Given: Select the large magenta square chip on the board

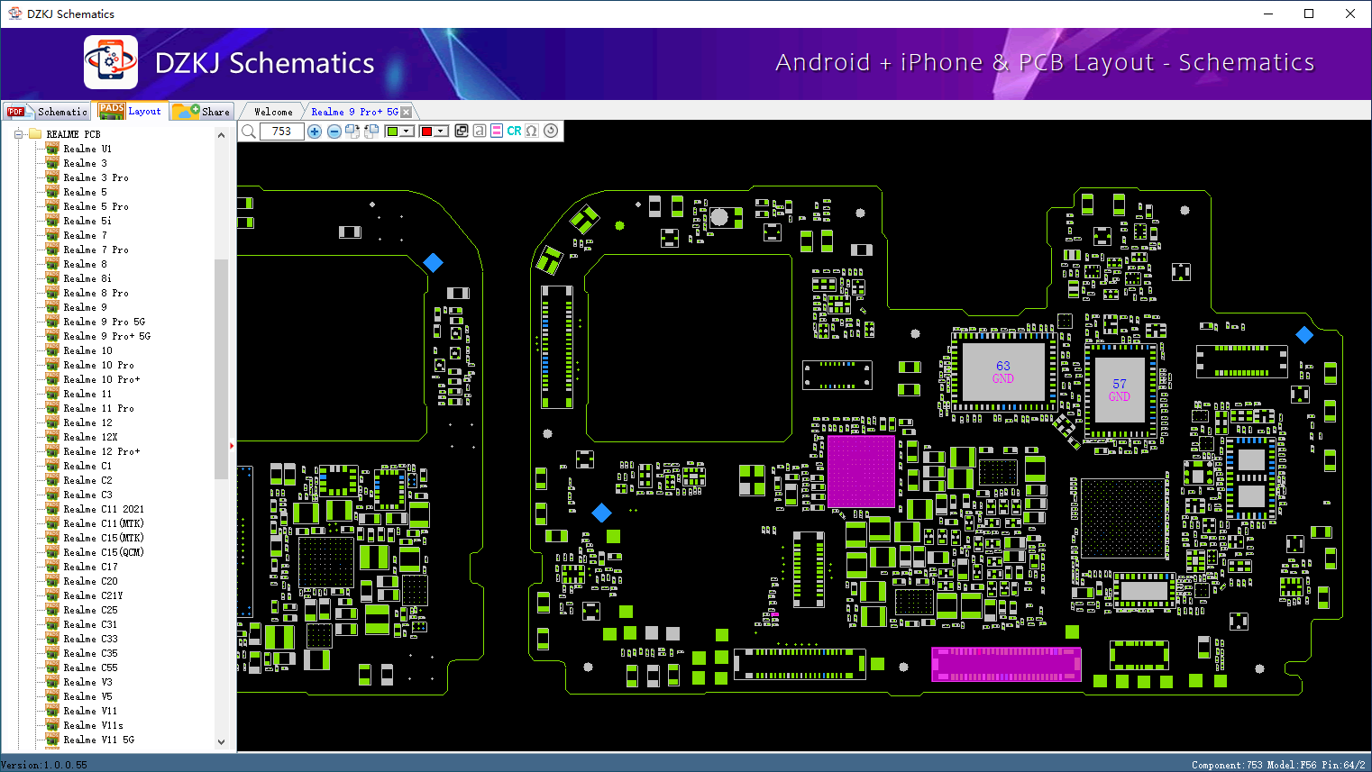Looking at the screenshot, I should (x=861, y=471).
